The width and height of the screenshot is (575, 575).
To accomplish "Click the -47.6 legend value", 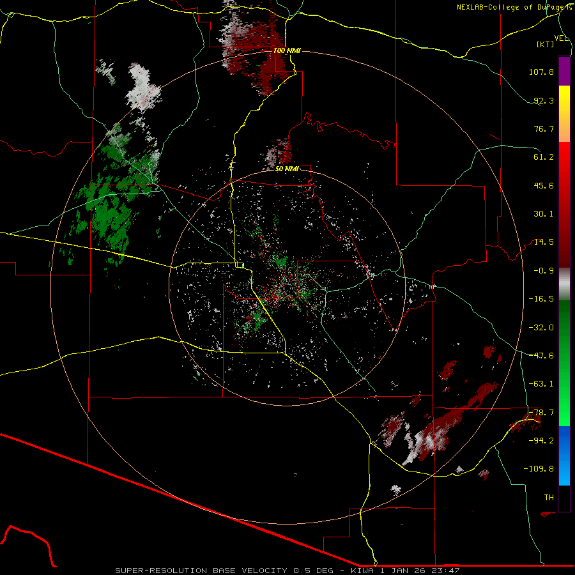I will pyautogui.click(x=541, y=355).
